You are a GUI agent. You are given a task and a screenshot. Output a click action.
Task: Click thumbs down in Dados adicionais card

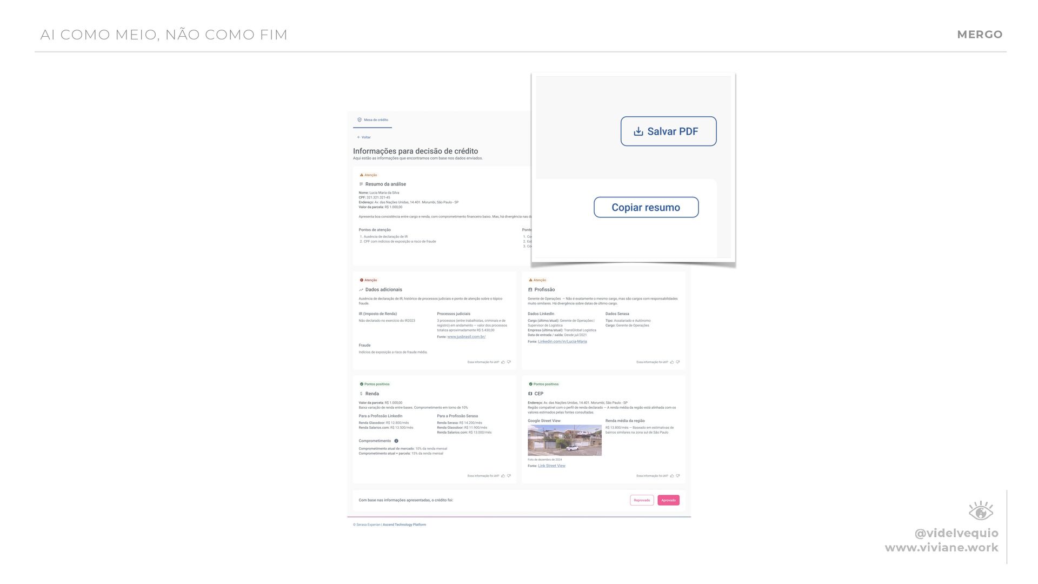[x=509, y=362]
